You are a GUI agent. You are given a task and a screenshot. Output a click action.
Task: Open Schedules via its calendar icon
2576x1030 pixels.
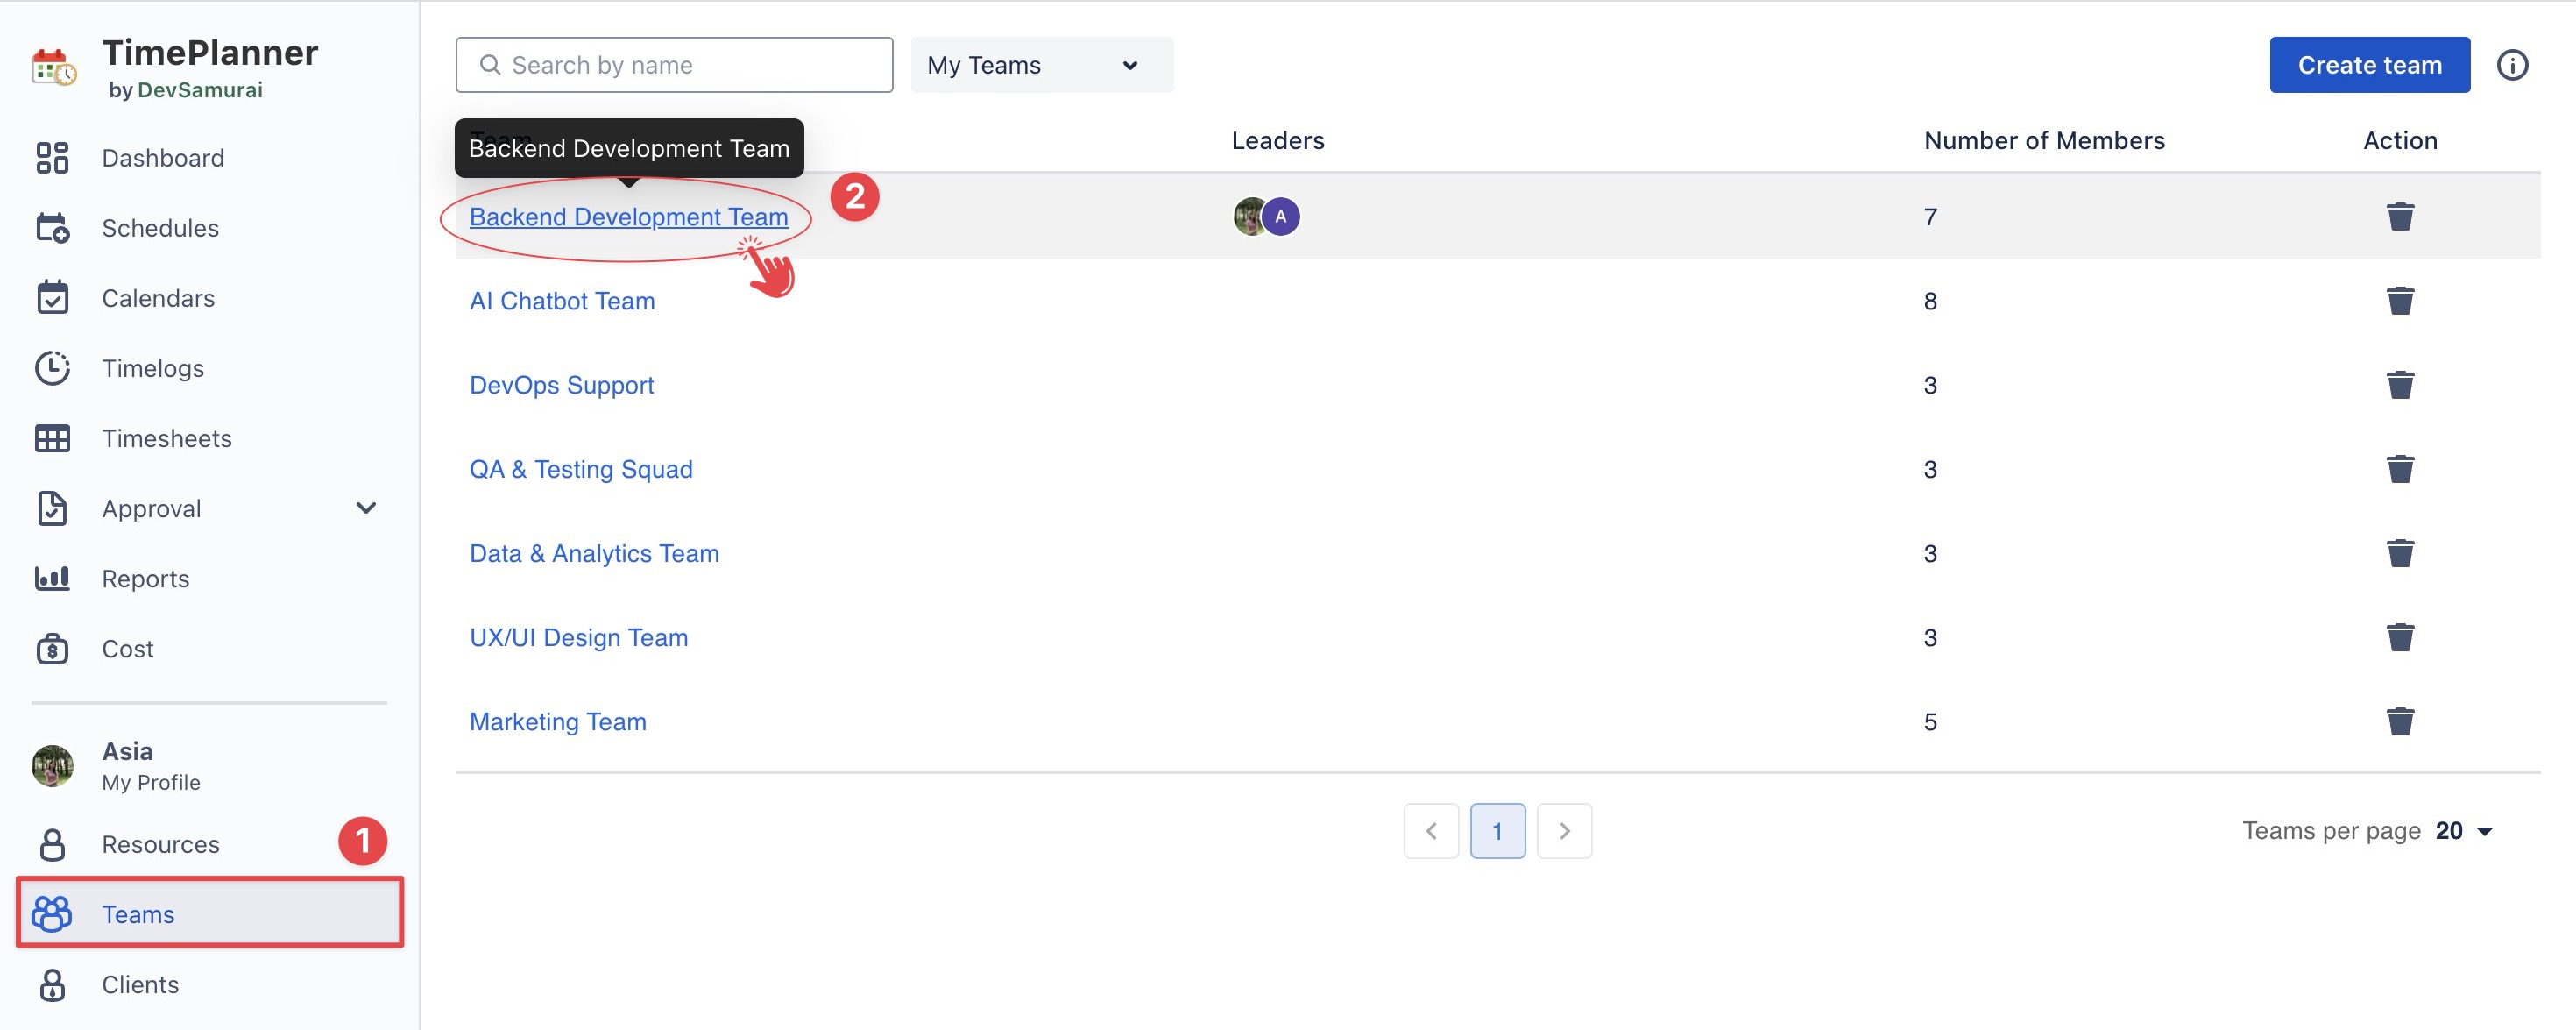pos(52,228)
